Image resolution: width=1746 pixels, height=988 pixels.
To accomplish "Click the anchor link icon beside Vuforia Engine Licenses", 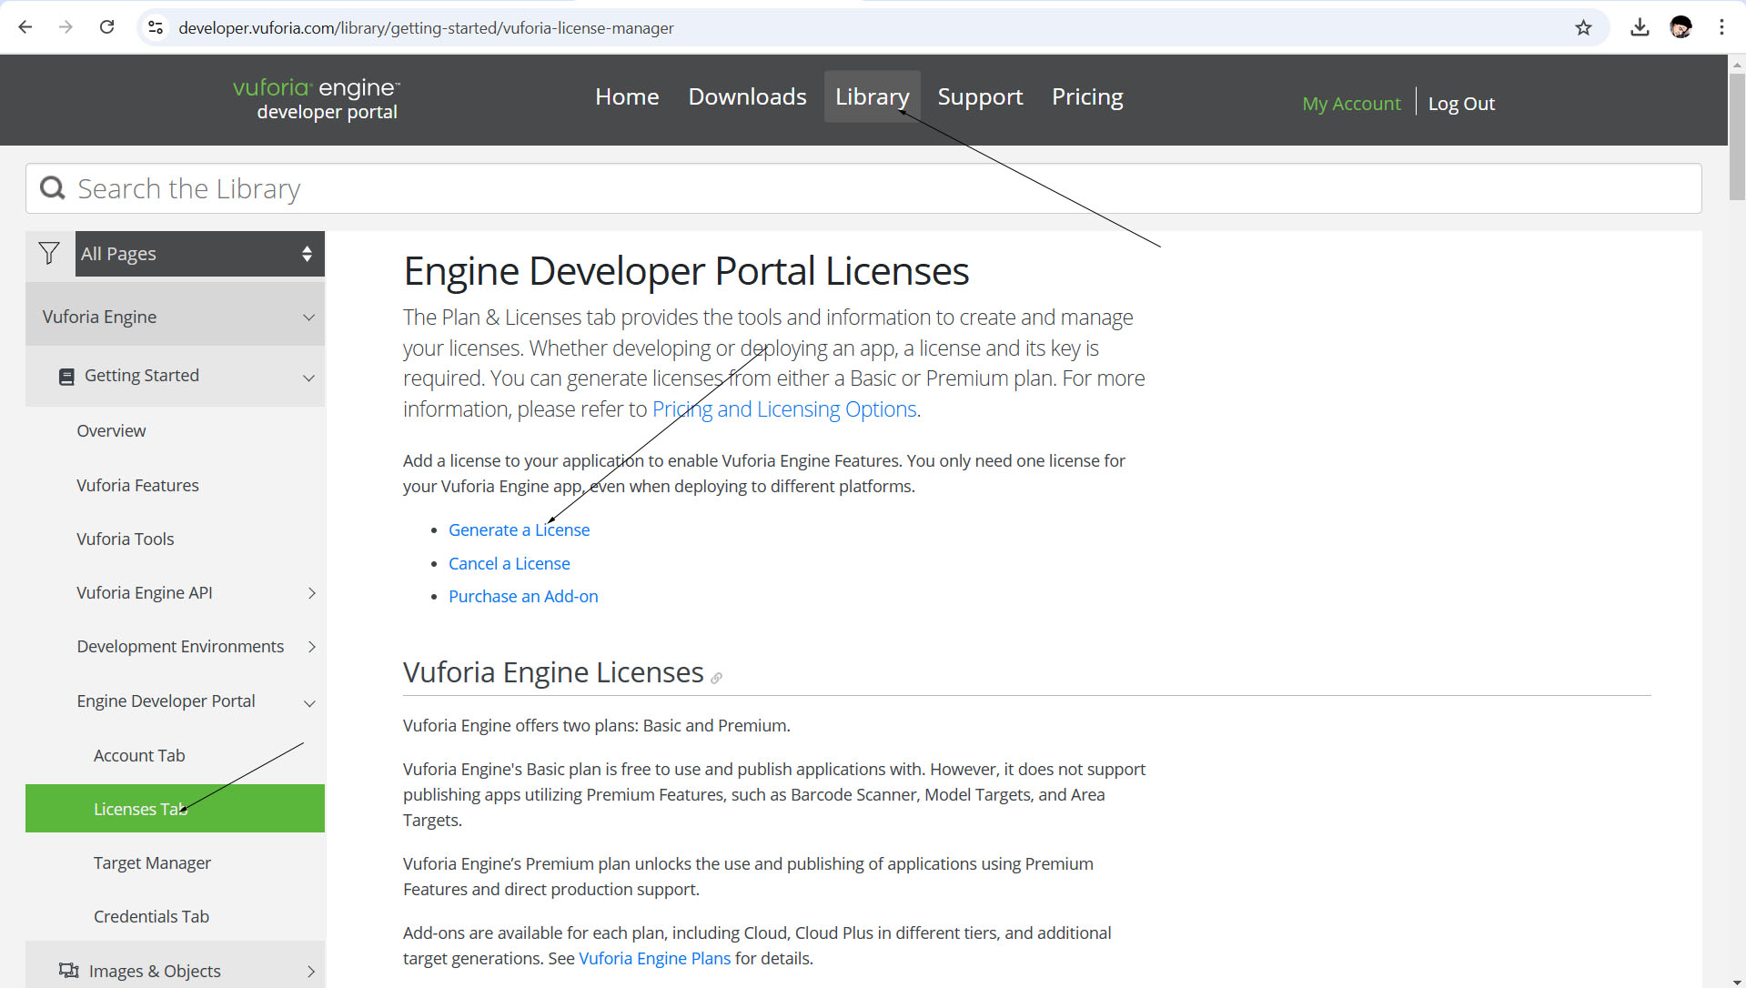I will pos(717,678).
